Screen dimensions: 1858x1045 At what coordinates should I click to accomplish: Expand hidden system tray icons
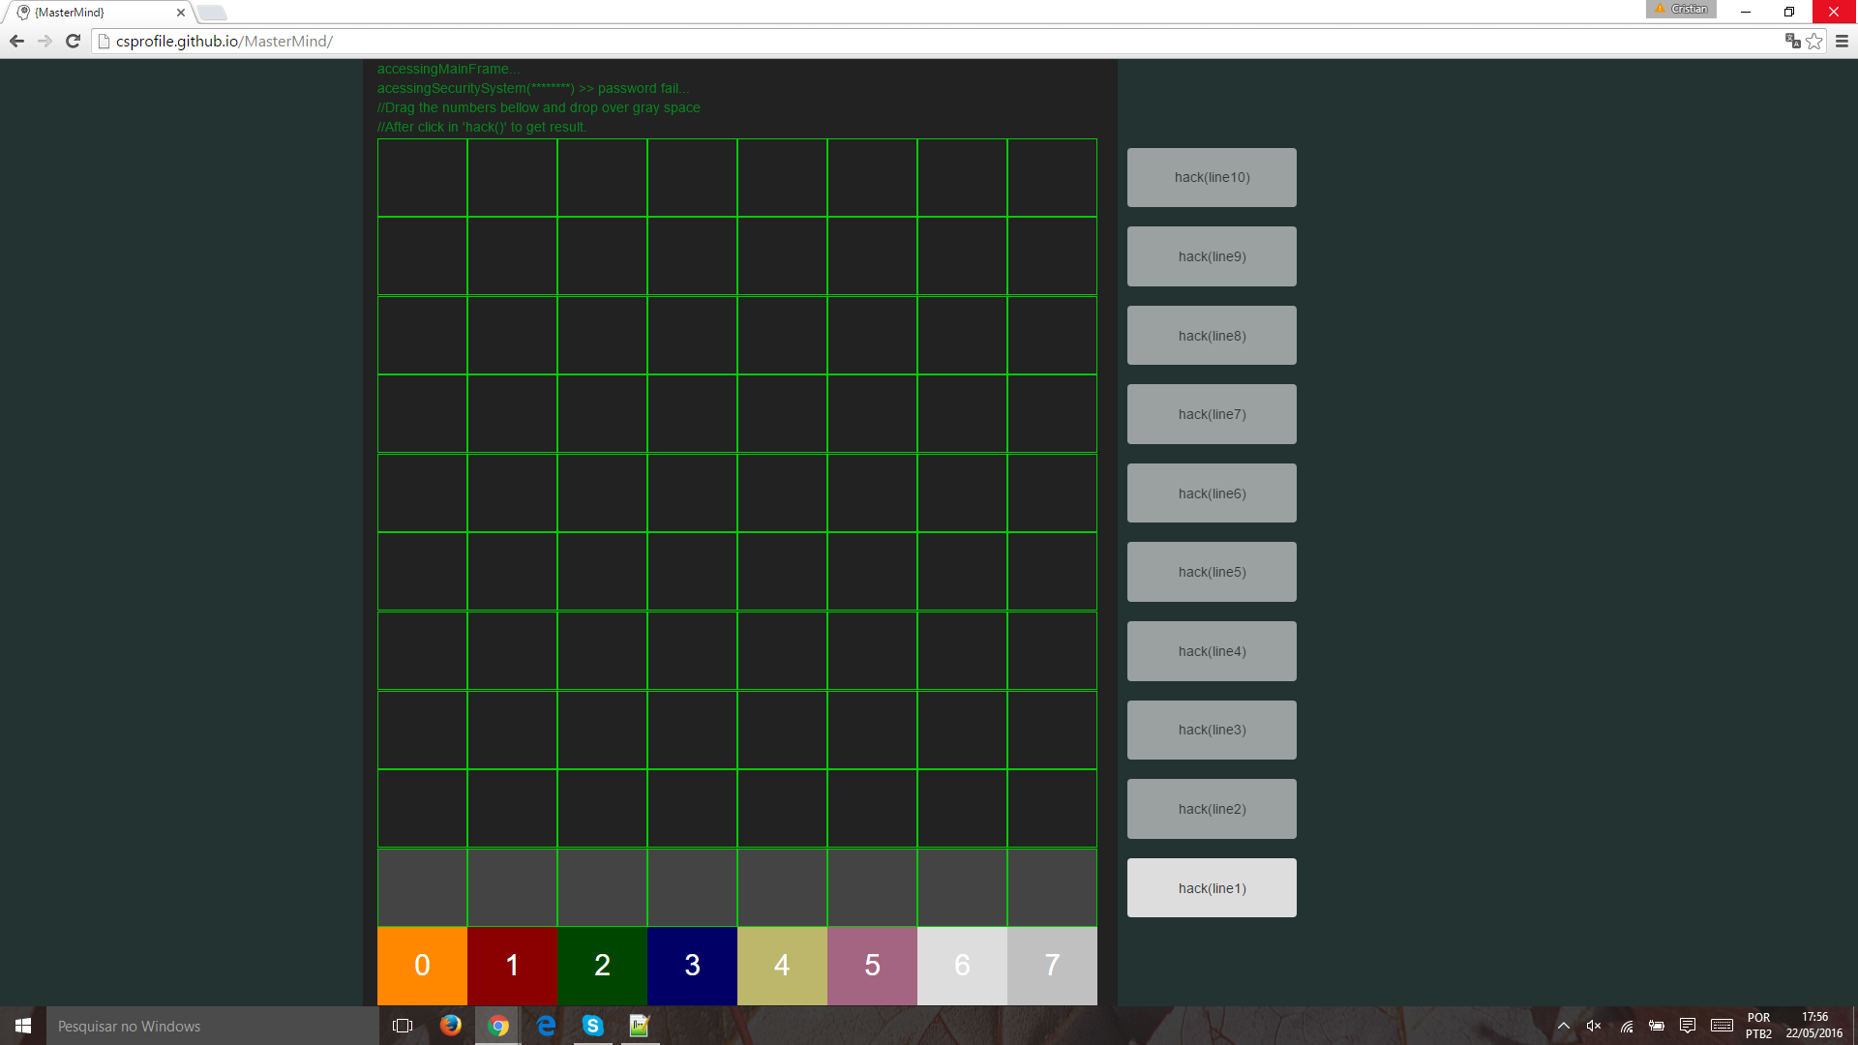click(x=1563, y=1026)
